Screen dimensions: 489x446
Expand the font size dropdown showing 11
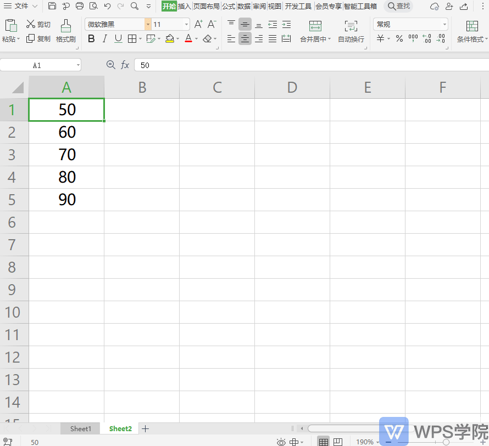[x=187, y=25]
